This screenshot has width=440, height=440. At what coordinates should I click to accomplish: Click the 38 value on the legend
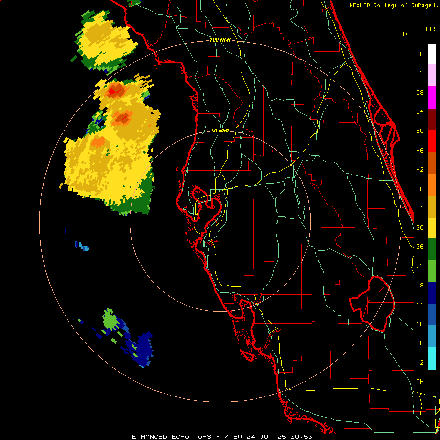tap(420, 189)
